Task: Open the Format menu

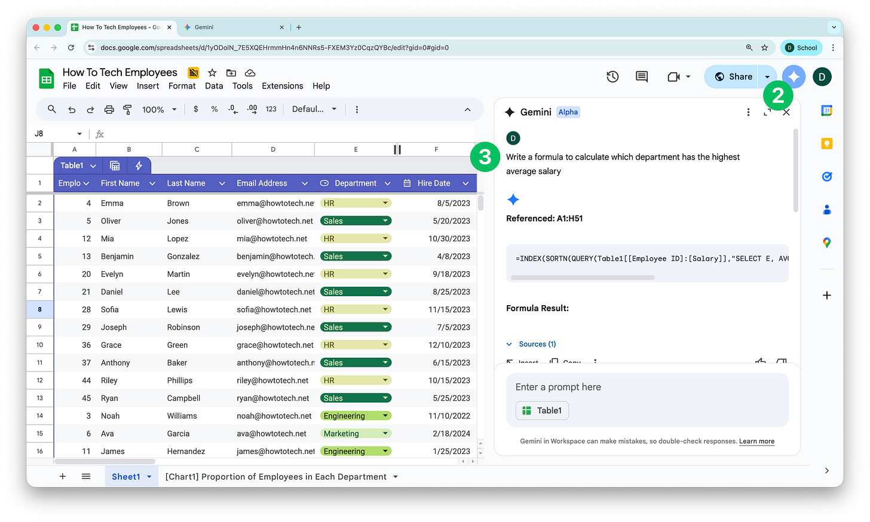Action: (x=182, y=86)
